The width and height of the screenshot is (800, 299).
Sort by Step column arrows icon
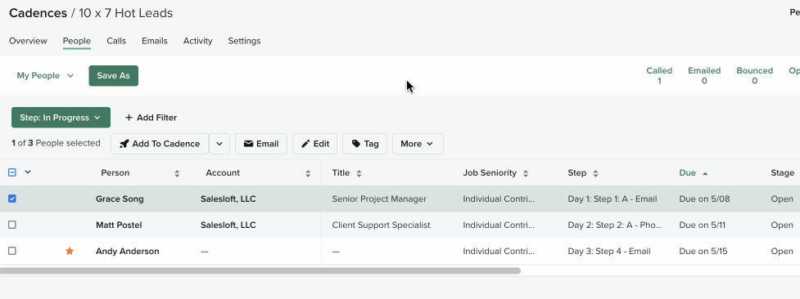[595, 173]
